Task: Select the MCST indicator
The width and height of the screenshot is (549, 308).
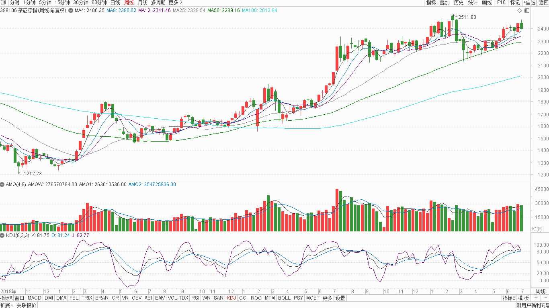Action: click(313, 298)
